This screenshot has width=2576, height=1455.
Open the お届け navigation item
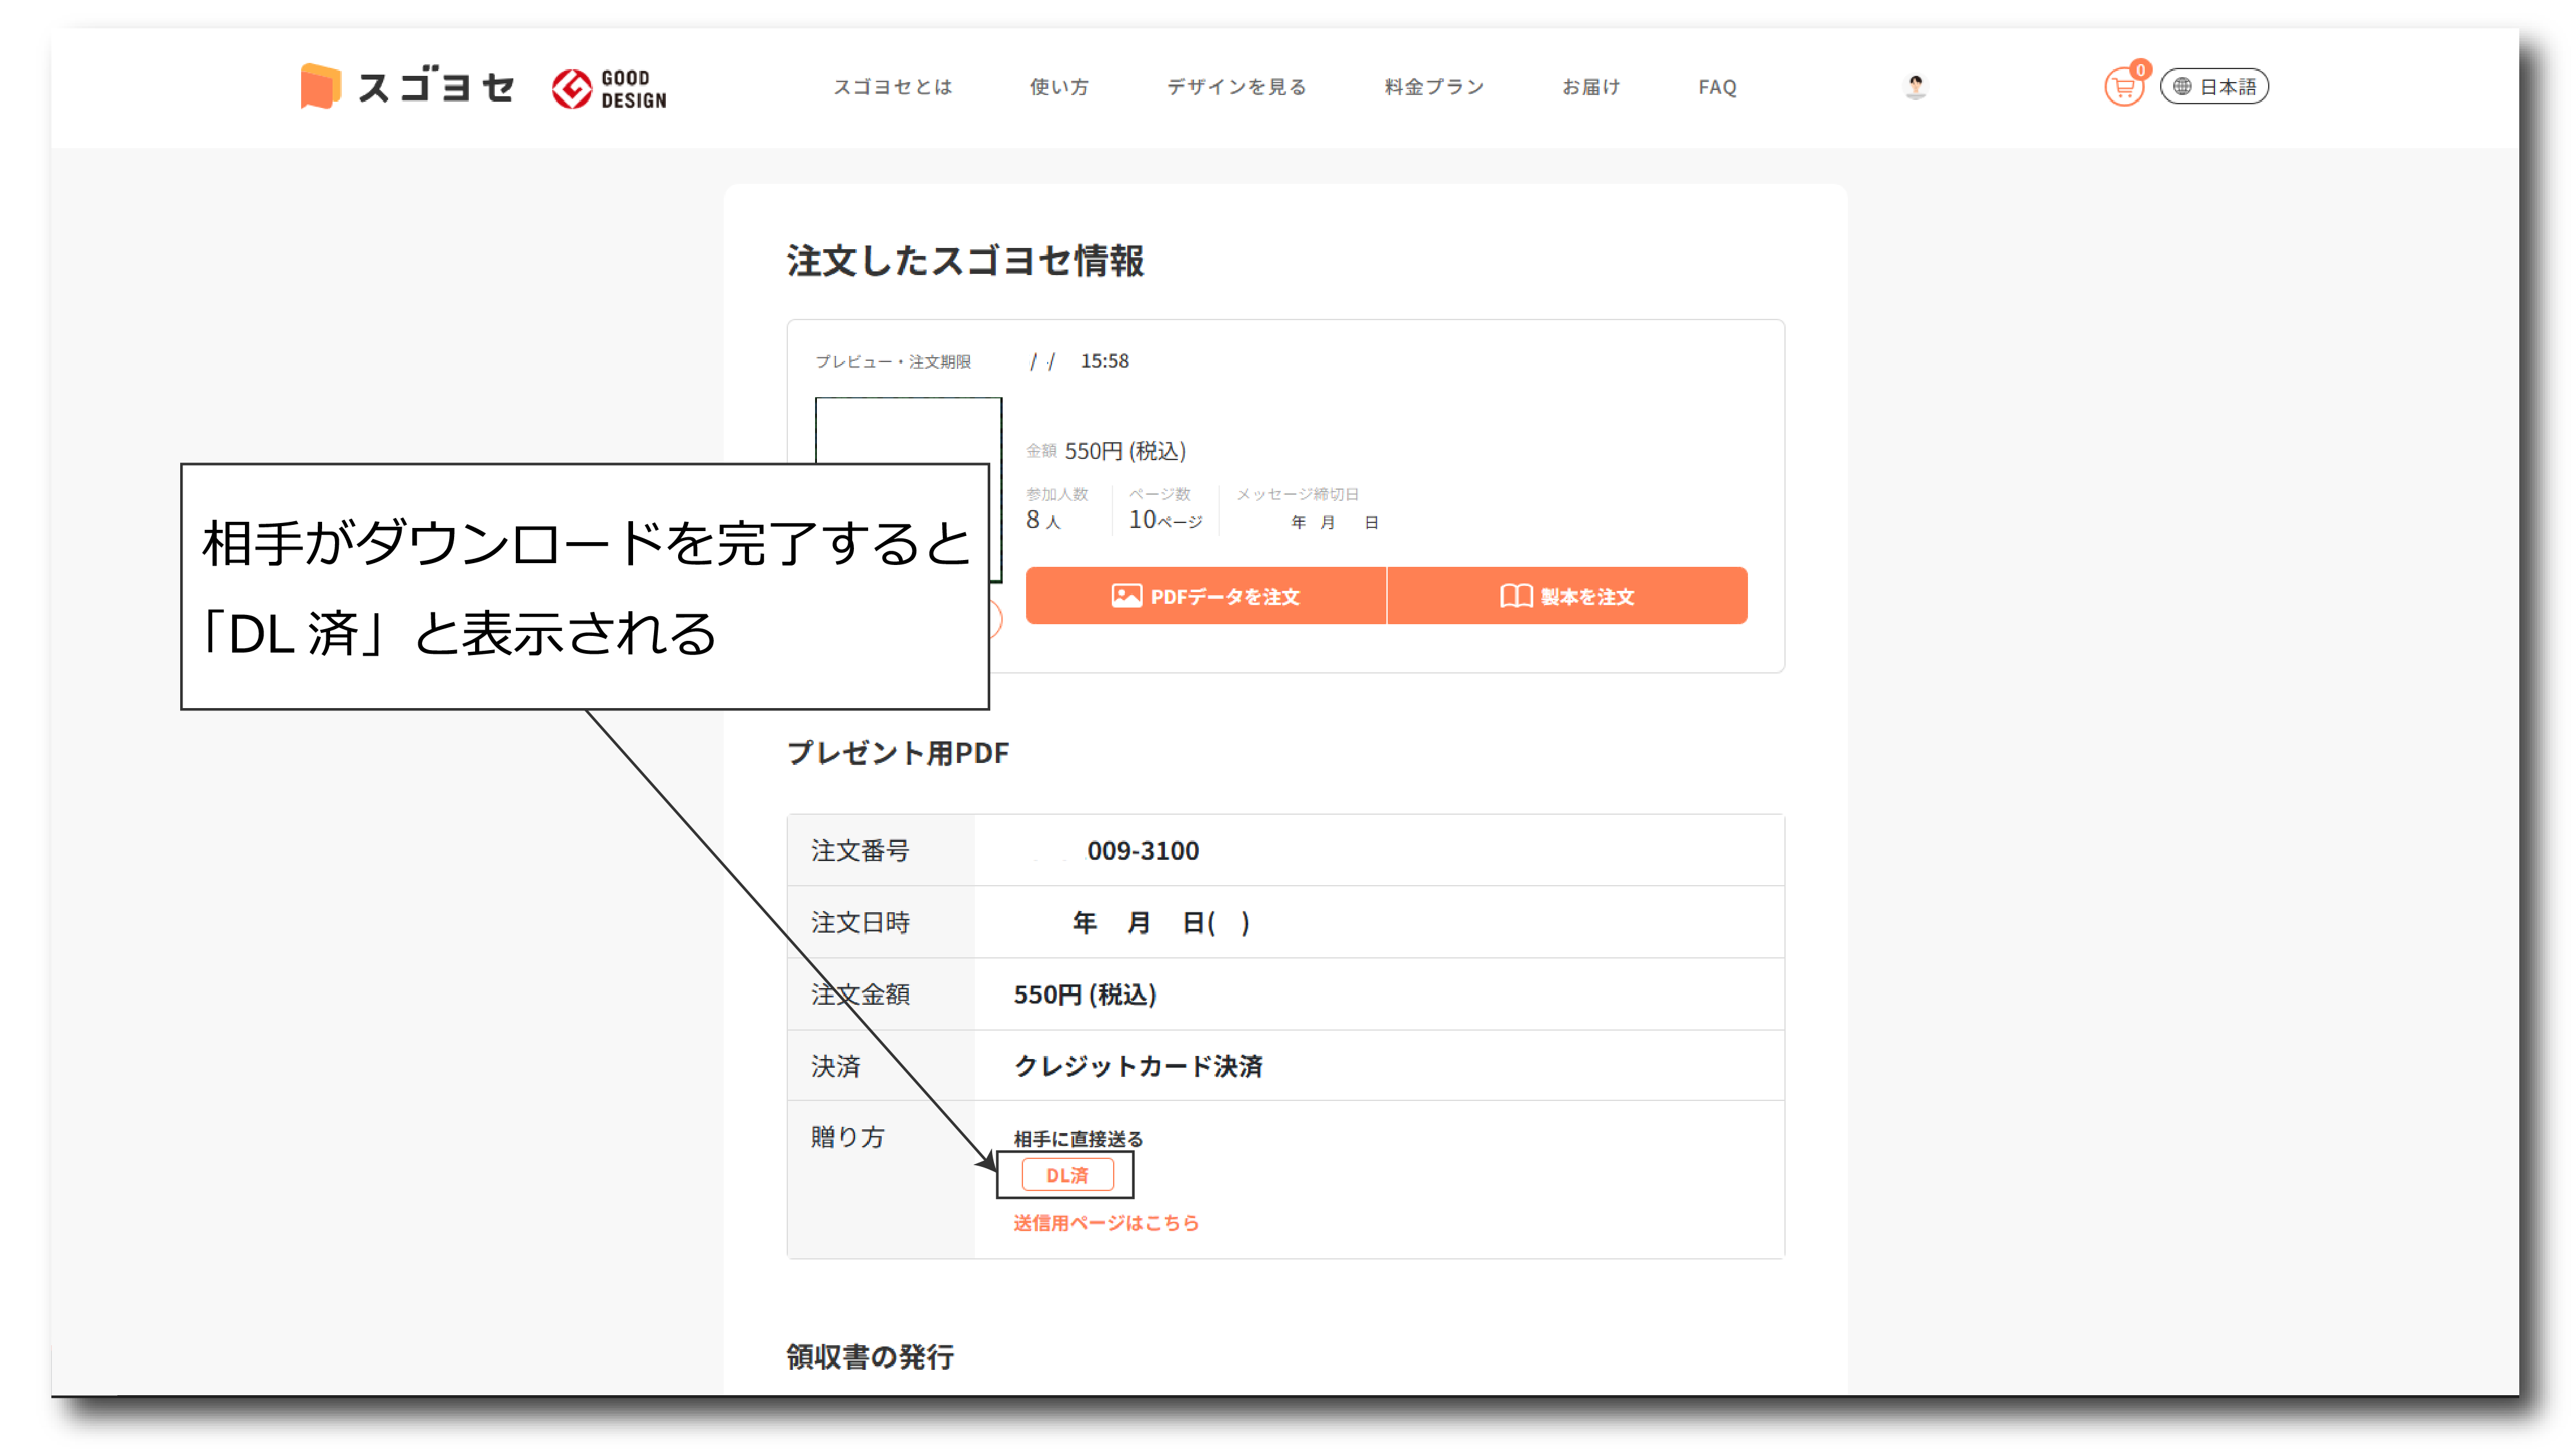[x=1591, y=87]
